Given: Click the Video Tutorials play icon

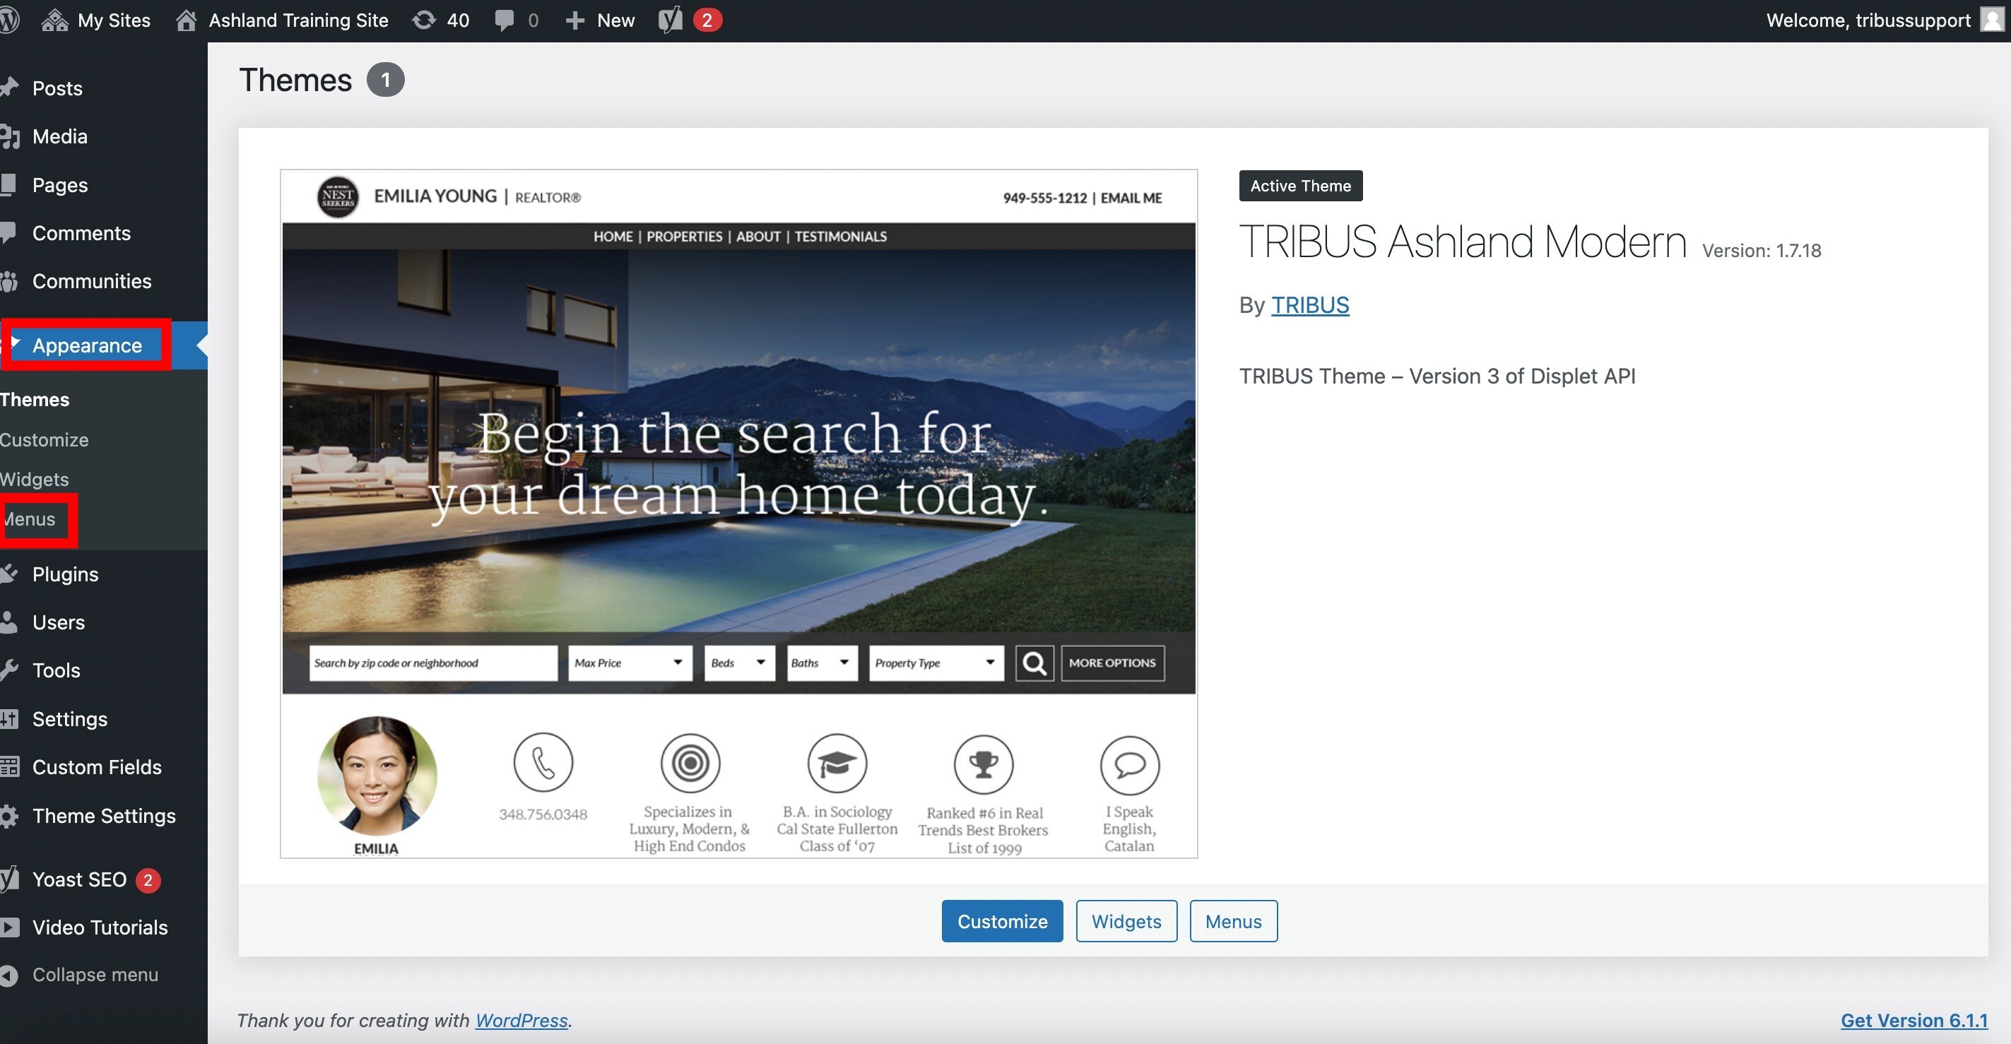Looking at the screenshot, I should coord(9,927).
